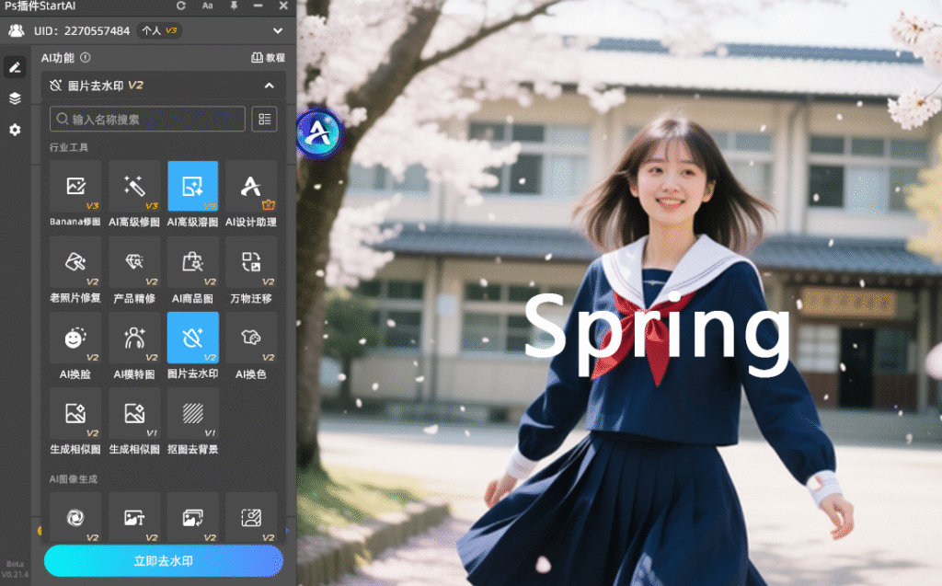Choose the 抠图去背景 tool
Image resolution: width=942 pixels, height=586 pixels.
(192, 414)
